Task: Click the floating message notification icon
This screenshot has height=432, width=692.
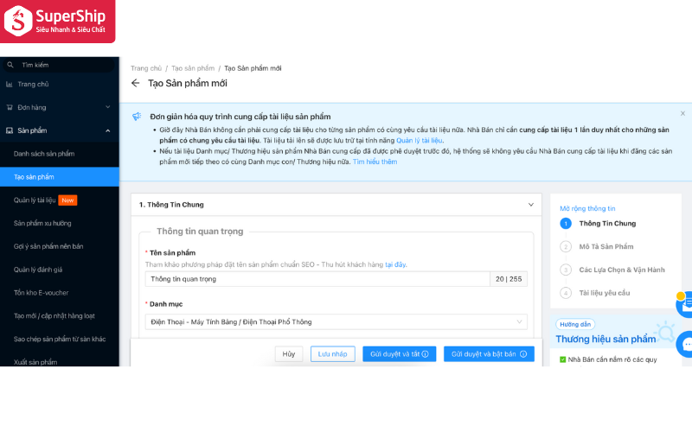Action: (x=683, y=303)
